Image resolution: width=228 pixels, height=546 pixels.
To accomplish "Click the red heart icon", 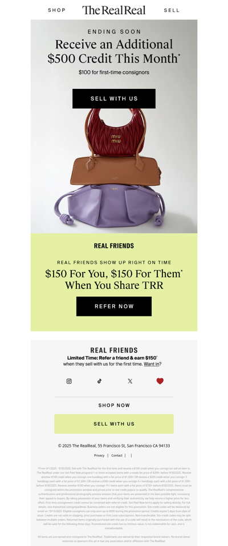I will (x=160, y=381).
